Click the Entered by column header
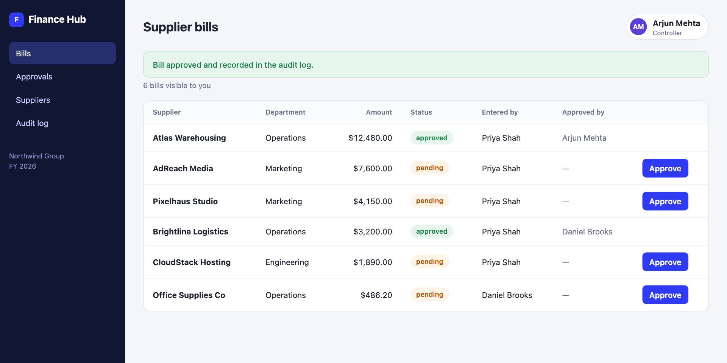The height and width of the screenshot is (363, 727). tap(500, 112)
